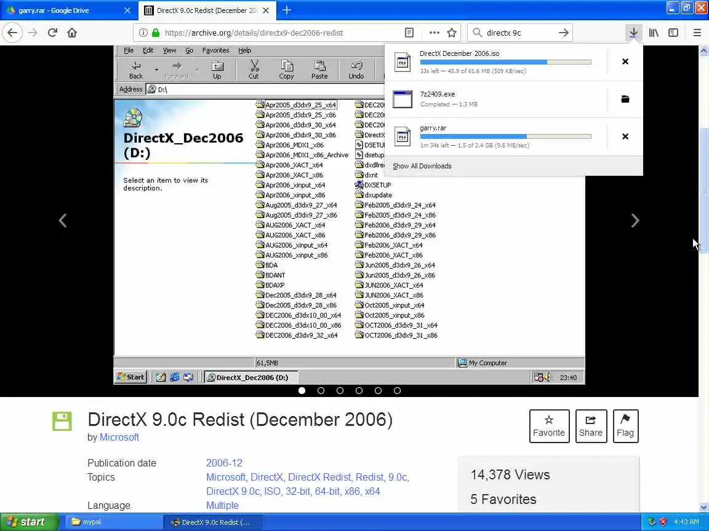The height and width of the screenshot is (531, 709).
Task: Open the 2006-12 publication date link
Action: 224,463
